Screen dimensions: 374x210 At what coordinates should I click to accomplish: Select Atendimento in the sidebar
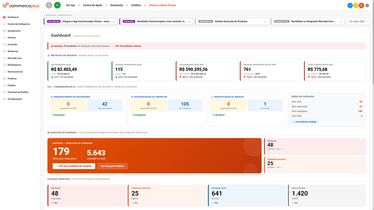[x=14, y=31]
